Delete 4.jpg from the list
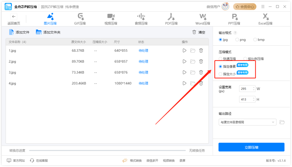The image size is (292, 167). (201, 83)
